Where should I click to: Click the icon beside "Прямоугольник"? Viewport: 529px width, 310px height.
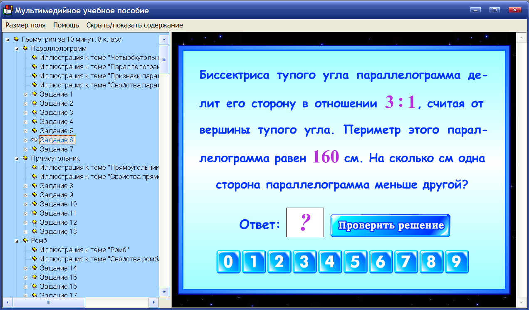(x=25, y=158)
